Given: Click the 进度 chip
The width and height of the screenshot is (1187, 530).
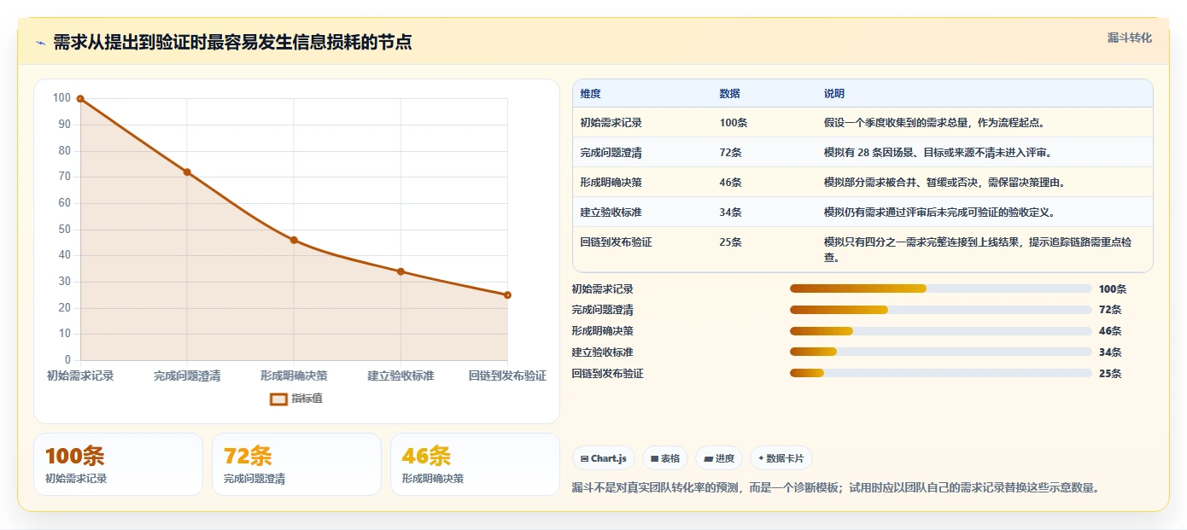Looking at the screenshot, I should (719, 458).
